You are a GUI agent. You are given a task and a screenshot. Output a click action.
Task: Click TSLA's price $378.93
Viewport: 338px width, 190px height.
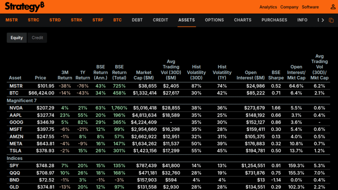45,151
